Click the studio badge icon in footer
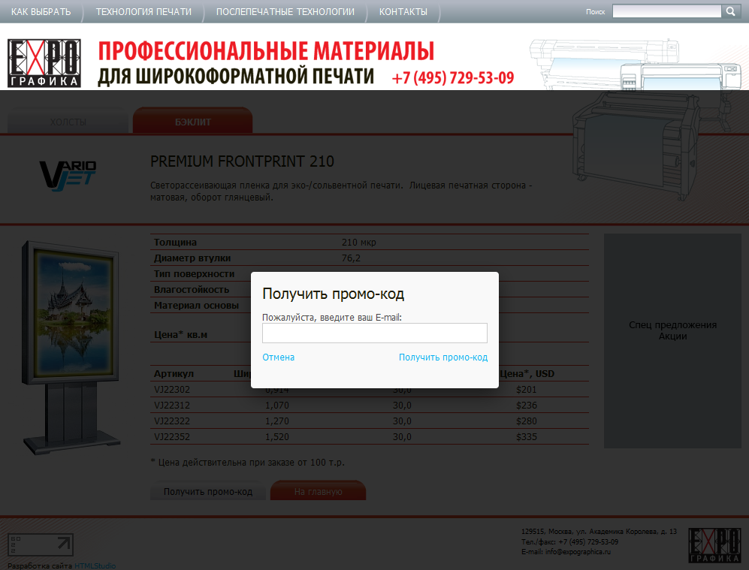This screenshot has width=749, height=570. coord(41,544)
